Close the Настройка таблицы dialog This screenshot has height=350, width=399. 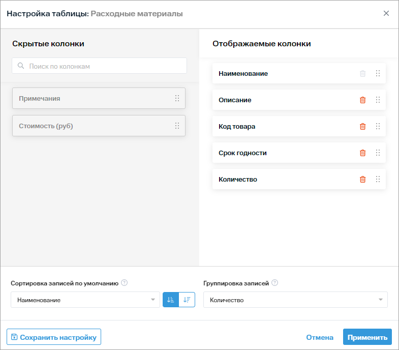tap(386, 14)
